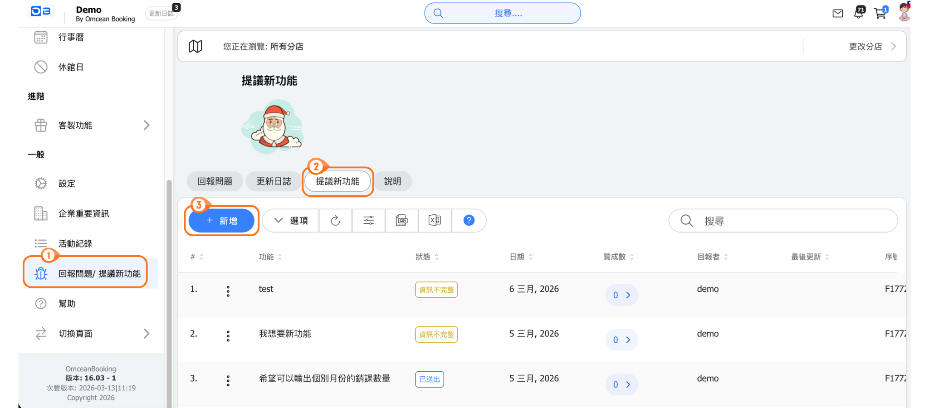Open the notifications bell icon
Viewport: 929px width, 408px height.
coord(858,13)
